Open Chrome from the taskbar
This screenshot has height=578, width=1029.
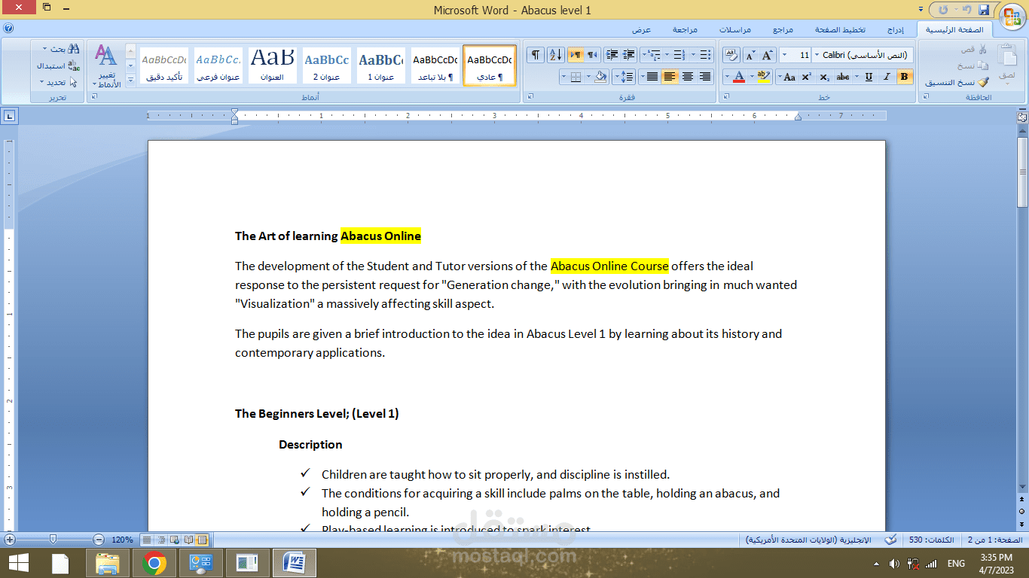tap(154, 563)
